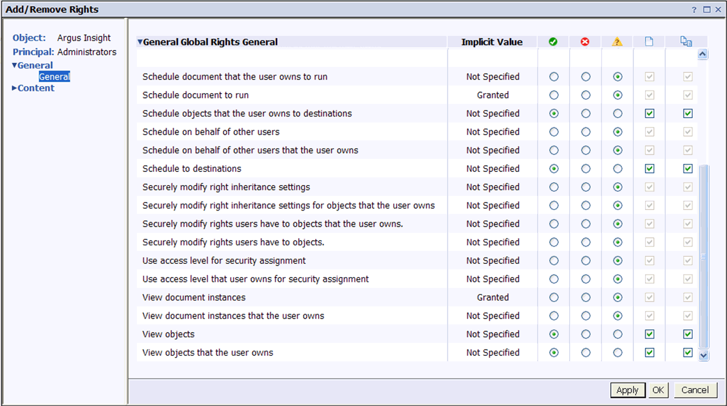Uncheck Apply to Object for View objects that the user owns
This screenshot has height=406, width=727.
coord(649,353)
